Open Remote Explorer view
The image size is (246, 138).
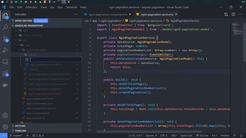pyautogui.click(x=5, y=62)
